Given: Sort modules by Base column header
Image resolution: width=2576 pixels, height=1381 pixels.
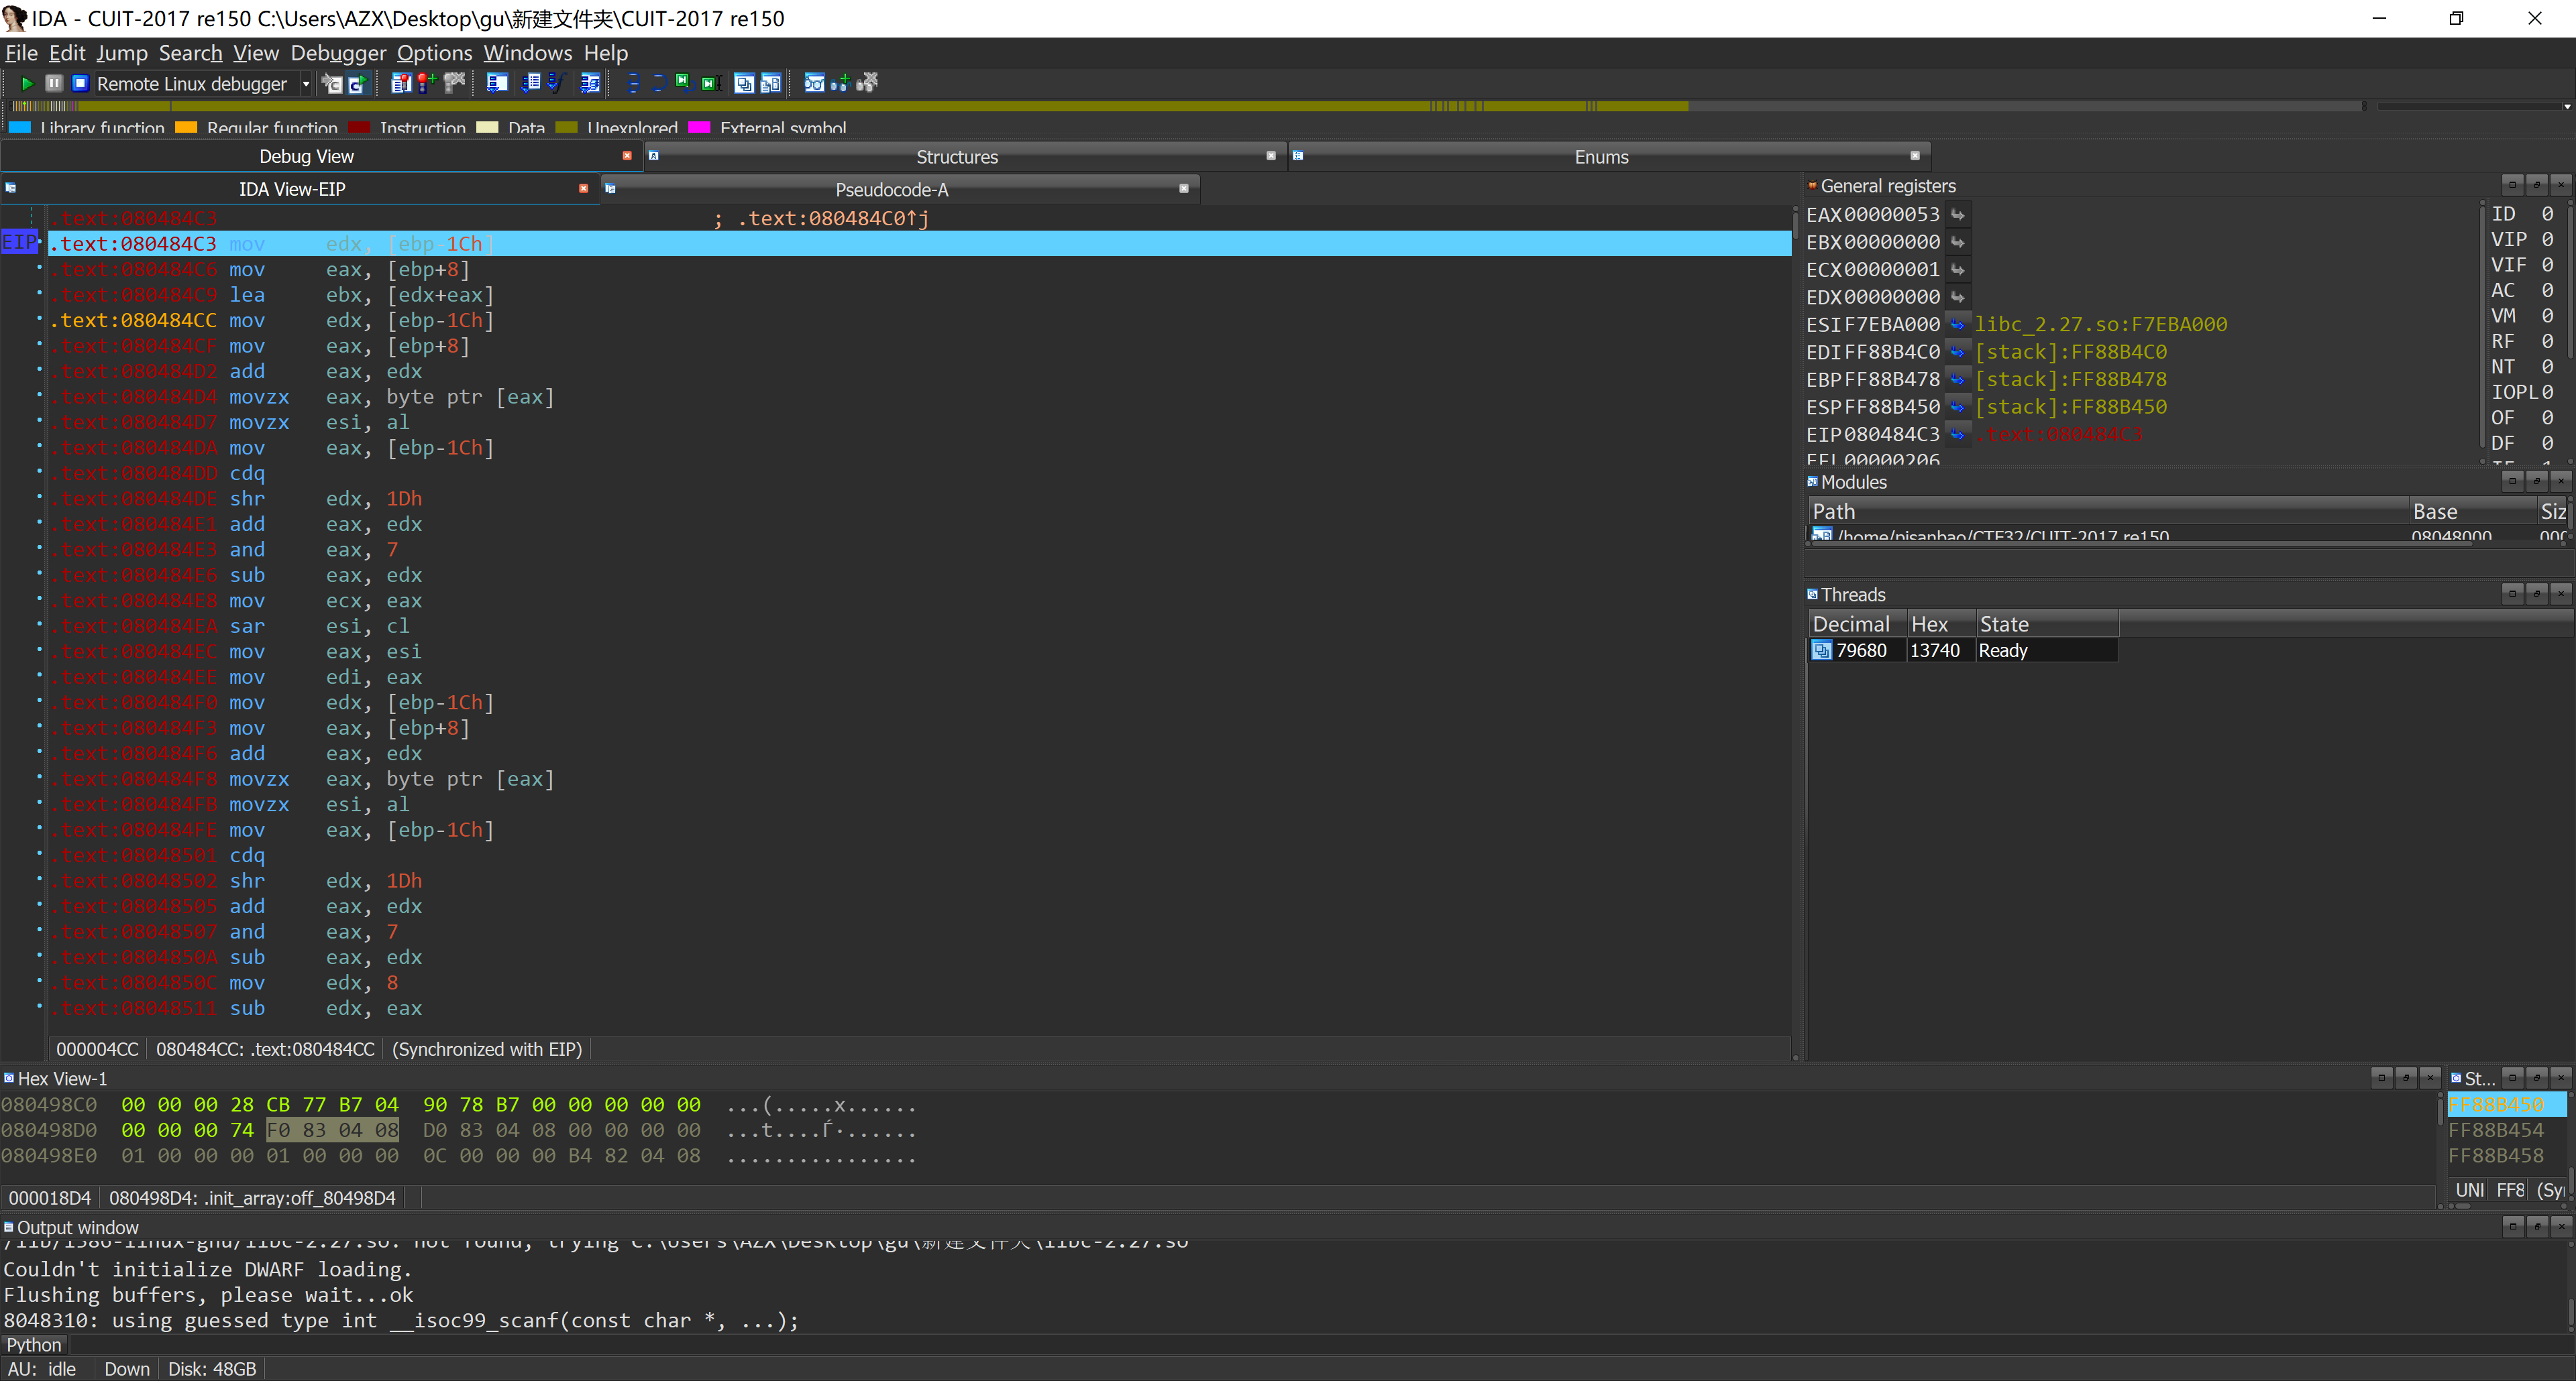Looking at the screenshot, I should (2472, 512).
